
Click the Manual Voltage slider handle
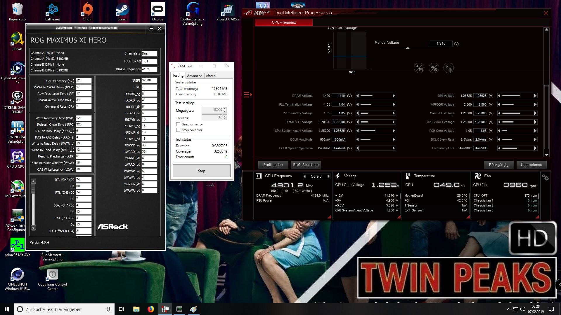pyautogui.click(x=408, y=48)
